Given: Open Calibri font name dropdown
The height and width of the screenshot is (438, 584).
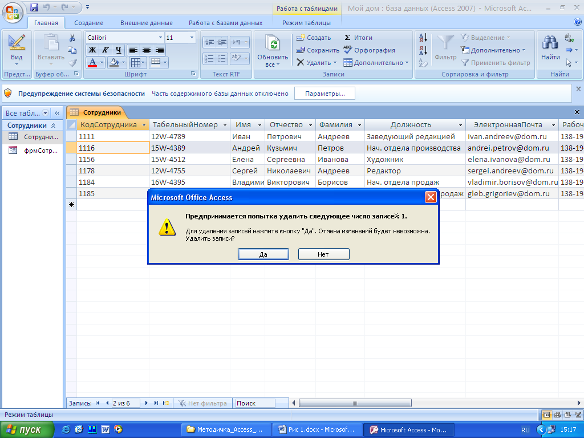Looking at the screenshot, I should point(160,38).
